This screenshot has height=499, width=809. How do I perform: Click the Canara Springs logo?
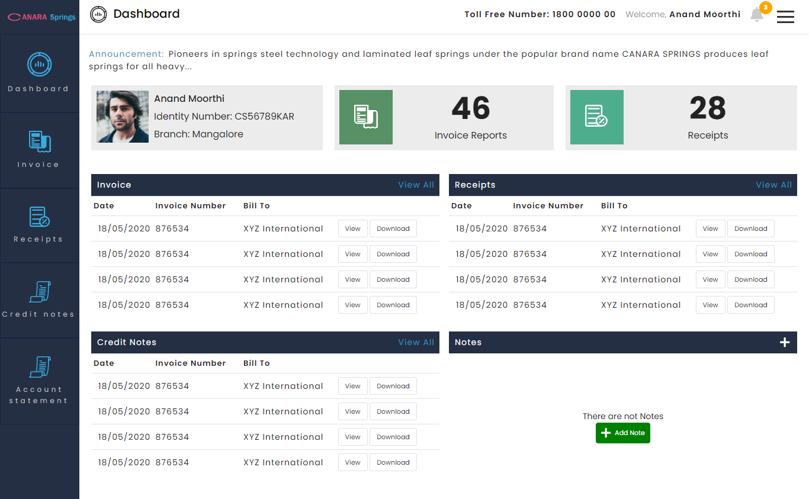pyautogui.click(x=41, y=17)
